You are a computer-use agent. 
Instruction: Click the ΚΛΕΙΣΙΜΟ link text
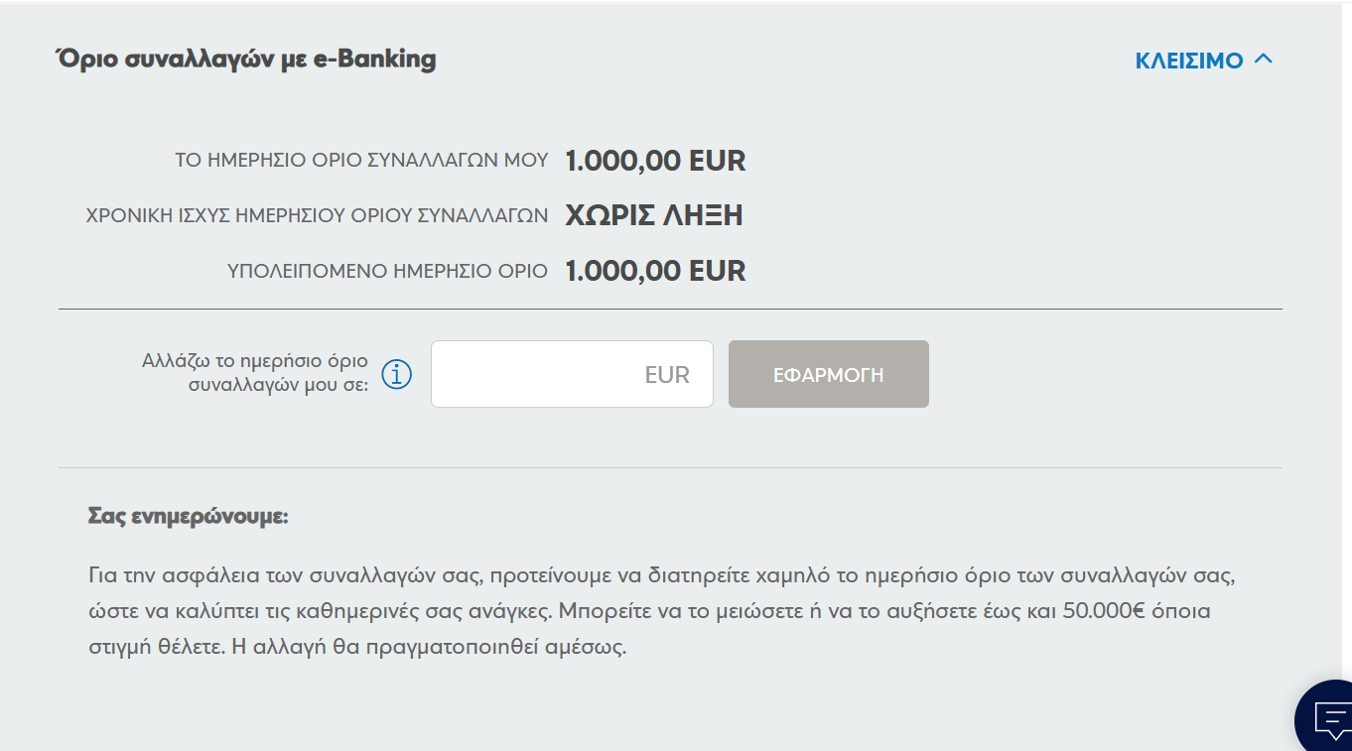coord(1189,61)
